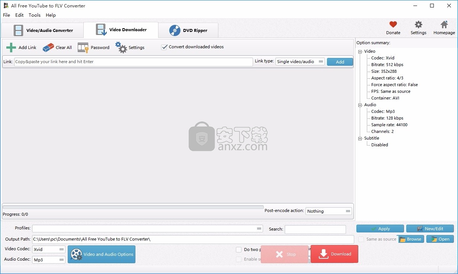
Task: Open downloader Settings gears icon
Action: click(x=121, y=47)
